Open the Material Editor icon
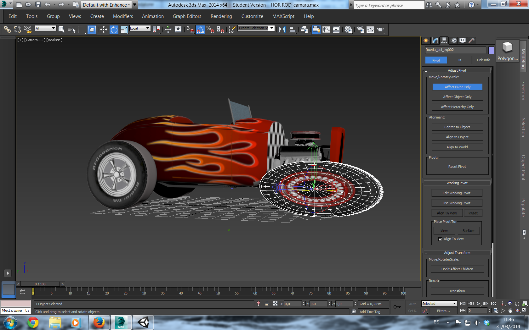The height and width of the screenshot is (330, 529). pos(348,30)
